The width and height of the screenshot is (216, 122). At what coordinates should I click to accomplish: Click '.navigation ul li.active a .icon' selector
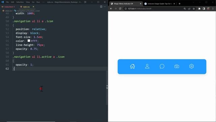pyautogui.click(x=38, y=57)
